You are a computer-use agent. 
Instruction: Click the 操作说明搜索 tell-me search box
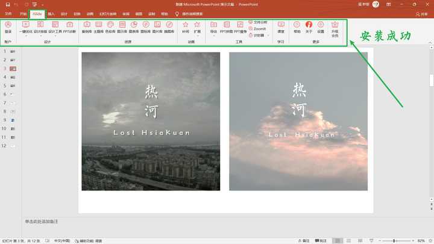(189, 14)
